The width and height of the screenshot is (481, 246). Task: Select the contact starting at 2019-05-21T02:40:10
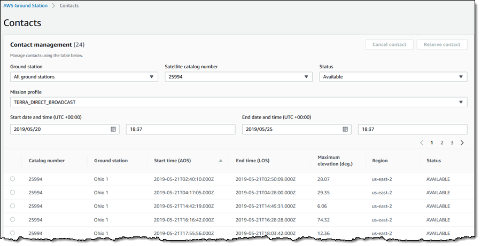12,179
